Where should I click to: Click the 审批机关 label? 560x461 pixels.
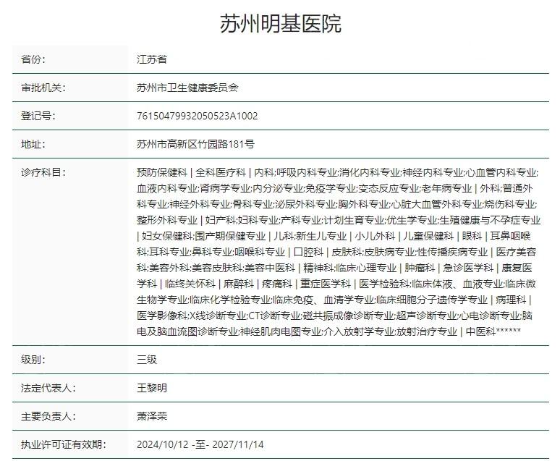tap(43, 88)
